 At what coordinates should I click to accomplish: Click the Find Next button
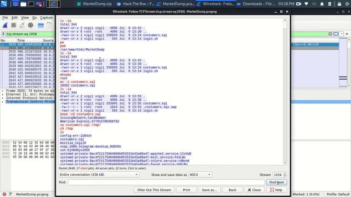point(276,182)
